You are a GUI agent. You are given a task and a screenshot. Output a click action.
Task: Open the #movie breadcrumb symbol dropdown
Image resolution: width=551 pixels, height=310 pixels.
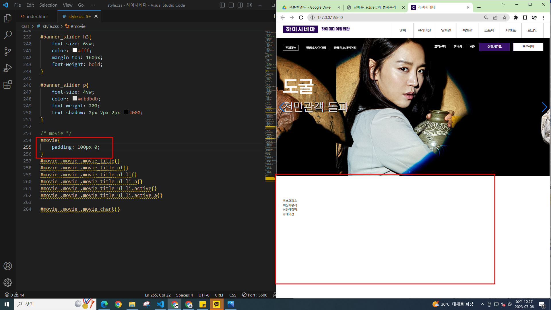(78, 26)
